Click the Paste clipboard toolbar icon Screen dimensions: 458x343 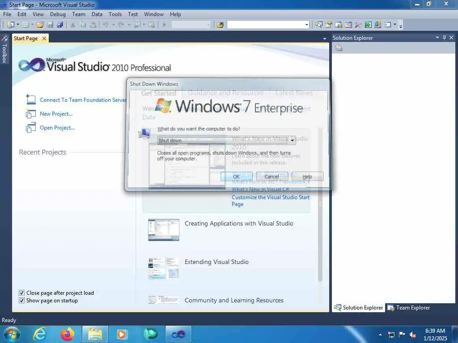[x=93, y=25]
